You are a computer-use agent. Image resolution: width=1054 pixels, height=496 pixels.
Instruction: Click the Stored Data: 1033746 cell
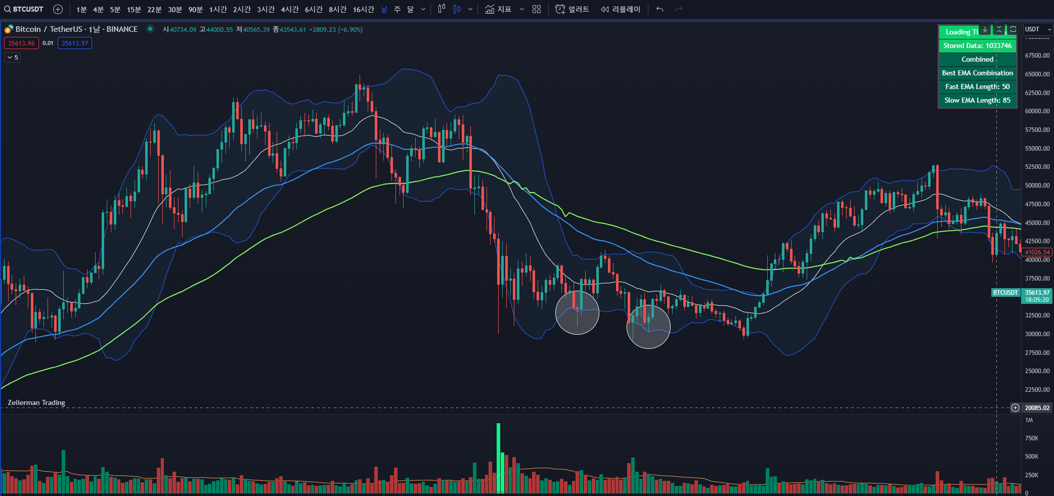[977, 46]
